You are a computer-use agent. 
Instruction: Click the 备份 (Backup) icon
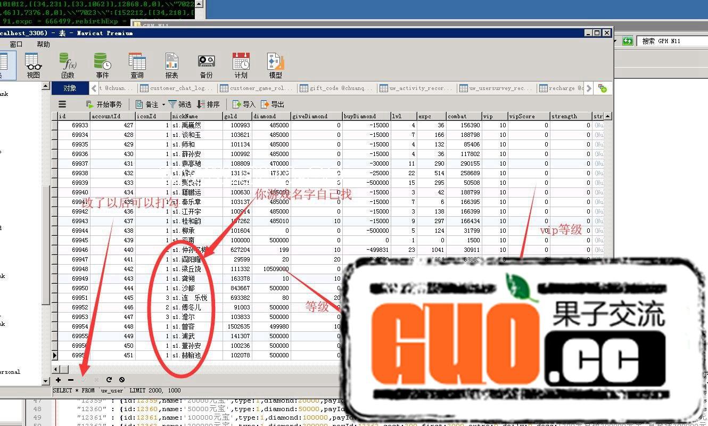click(206, 65)
